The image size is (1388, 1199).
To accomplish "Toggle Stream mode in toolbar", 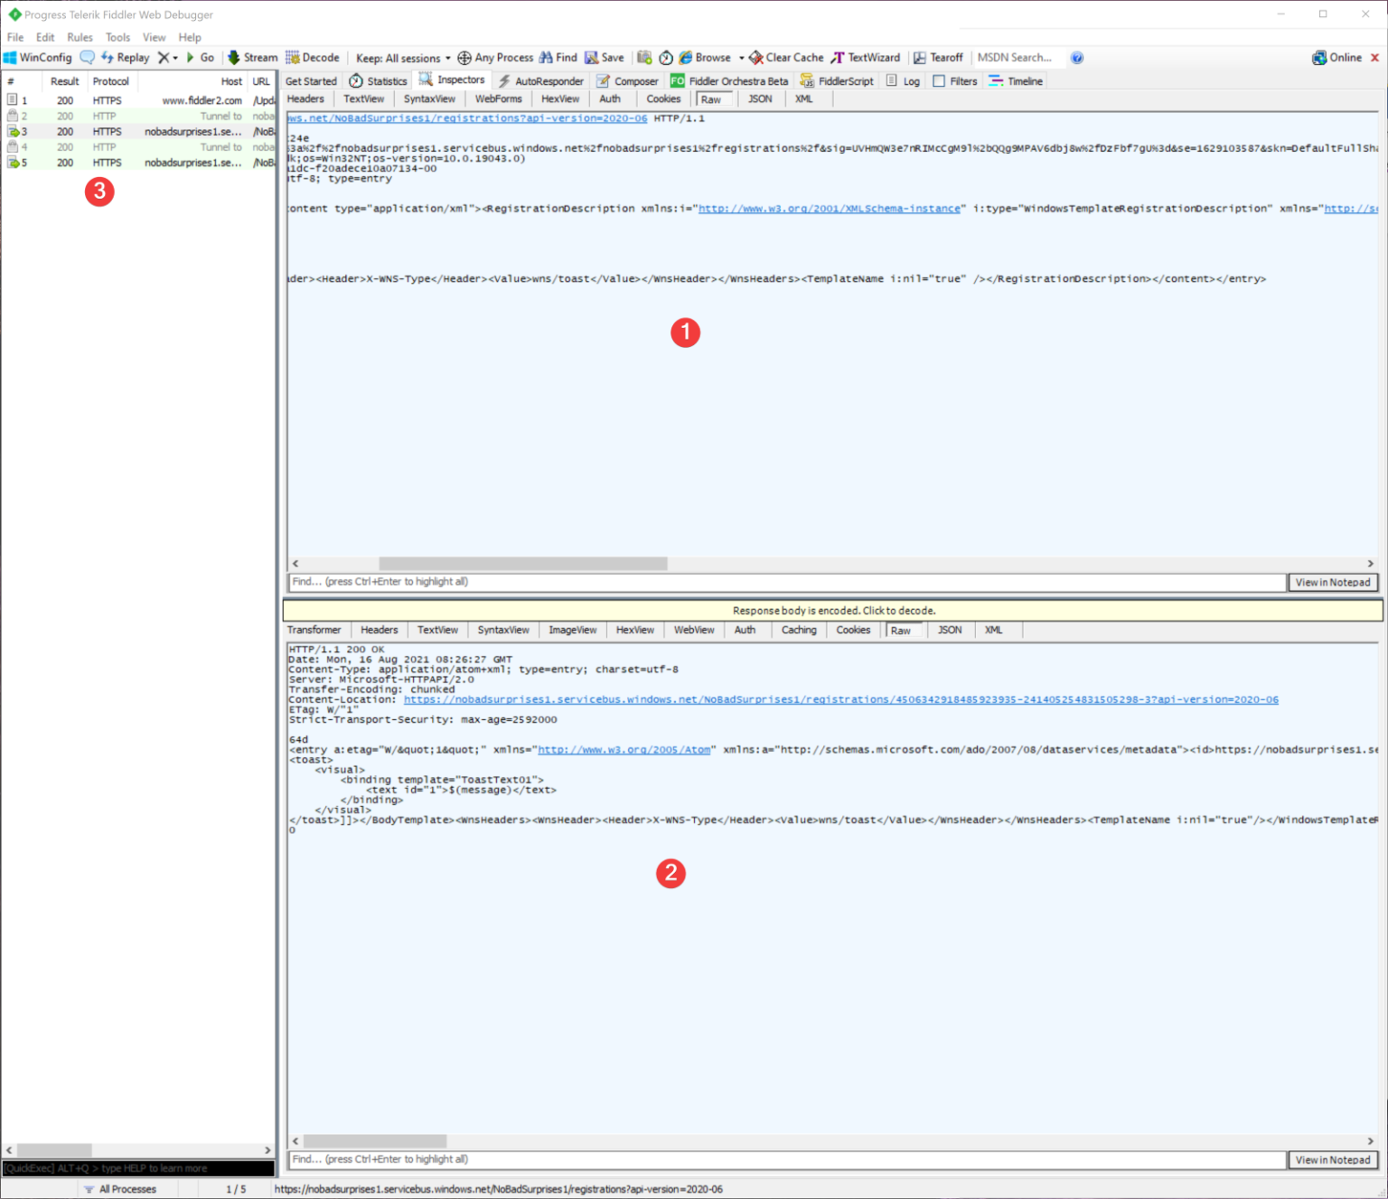I will click(x=252, y=57).
